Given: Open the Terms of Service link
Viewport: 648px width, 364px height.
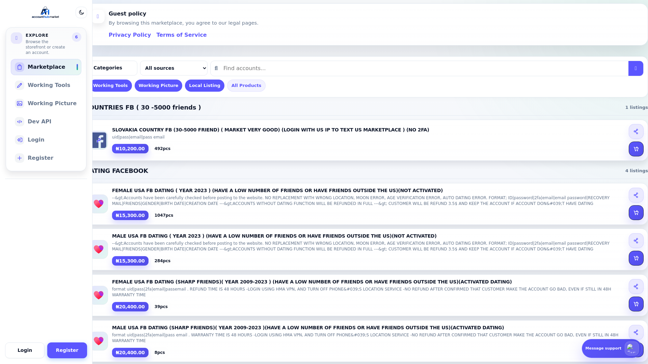Looking at the screenshot, I should [x=182, y=35].
